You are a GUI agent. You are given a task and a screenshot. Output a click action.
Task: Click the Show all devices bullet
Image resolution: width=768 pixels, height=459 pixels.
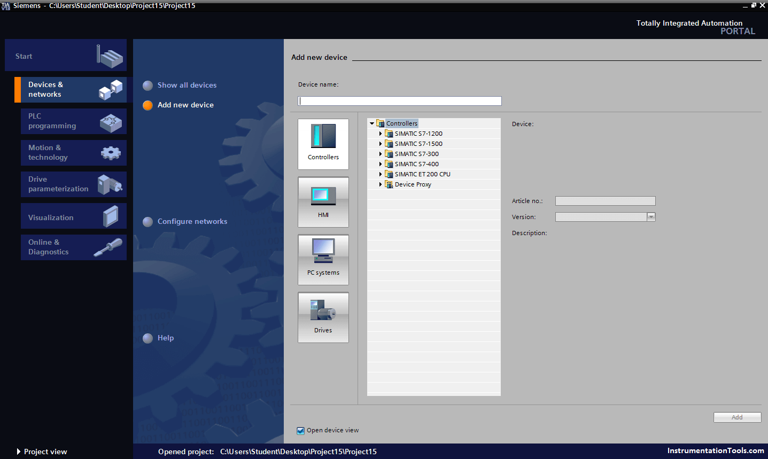tap(148, 85)
